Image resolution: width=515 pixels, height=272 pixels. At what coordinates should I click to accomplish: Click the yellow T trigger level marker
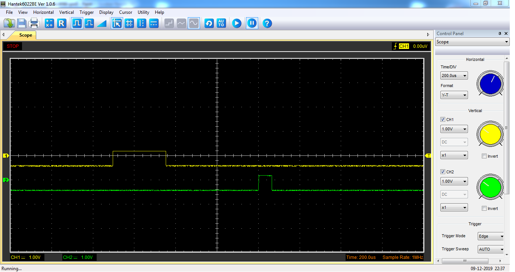(x=429, y=155)
